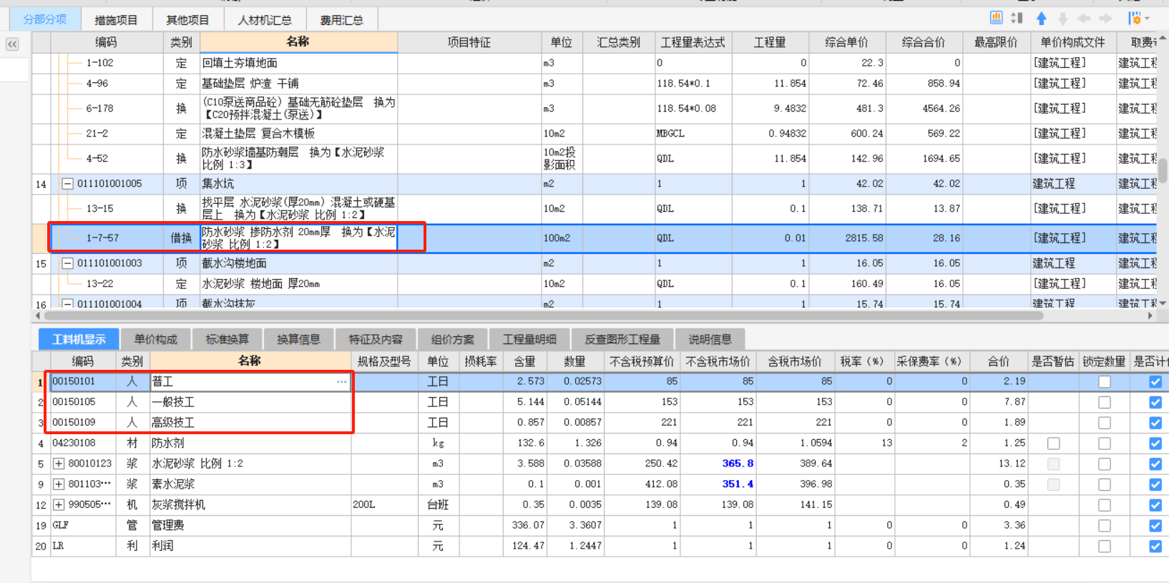Select the 单价构成 tab
Screen dimensions: 1169x583
click(x=156, y=339)
